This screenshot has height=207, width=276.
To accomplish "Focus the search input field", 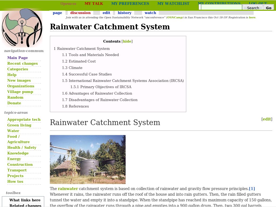I will coord(221,8).
